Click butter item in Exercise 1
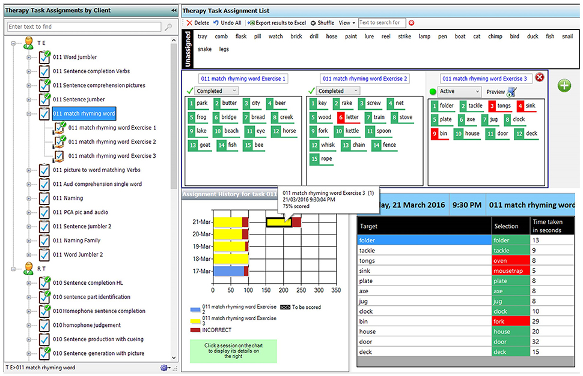Screen dimensions: 583x376 226,103
